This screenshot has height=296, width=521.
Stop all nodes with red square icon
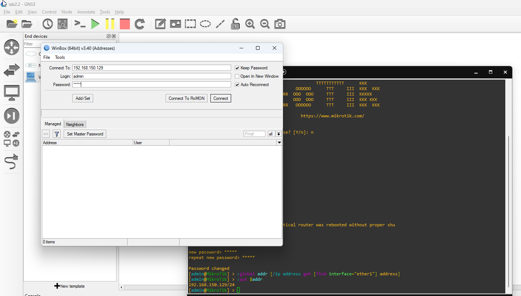125,24
